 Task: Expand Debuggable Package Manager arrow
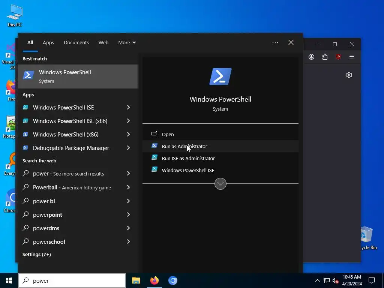pyautogui.click(x=128, y=148)
